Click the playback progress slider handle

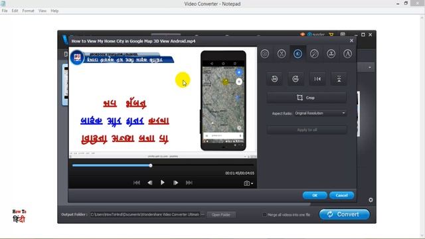tap(151, 165)
